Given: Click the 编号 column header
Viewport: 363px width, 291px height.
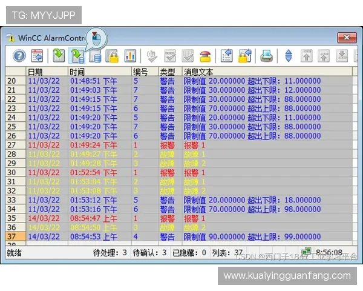Looking at the screenshot, I should [x=145, y=72].
